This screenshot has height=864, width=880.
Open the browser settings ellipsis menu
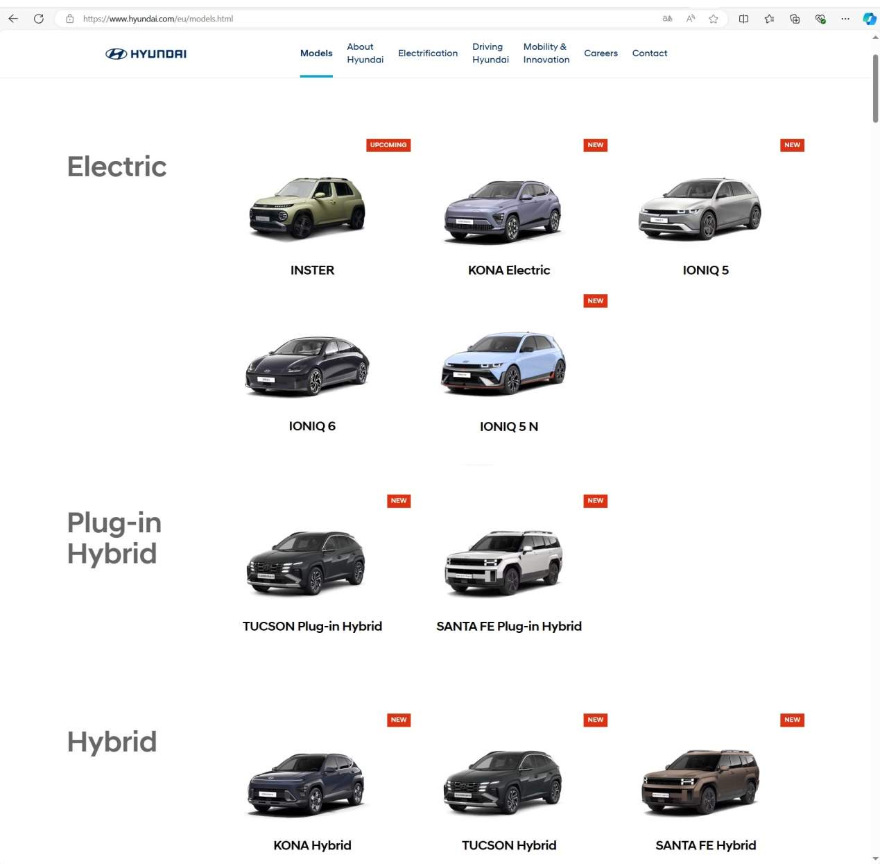click(x=845, y=19)
